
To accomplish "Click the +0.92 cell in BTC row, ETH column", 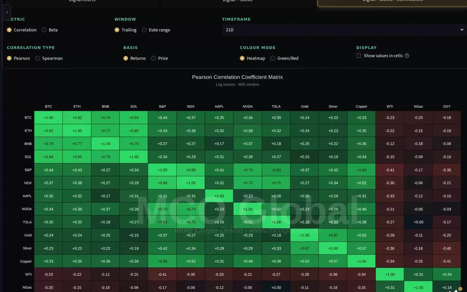I will point(77,118).
